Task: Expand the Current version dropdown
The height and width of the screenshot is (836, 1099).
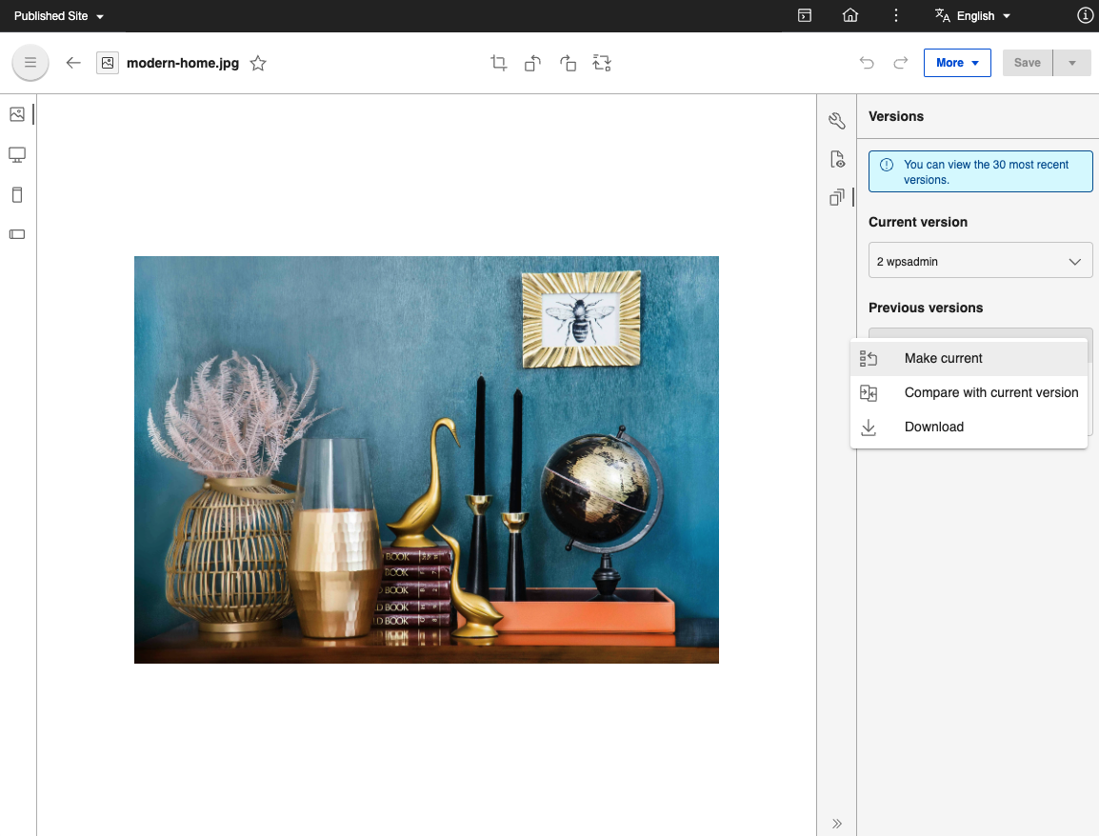Action: [x=980, y=261]
